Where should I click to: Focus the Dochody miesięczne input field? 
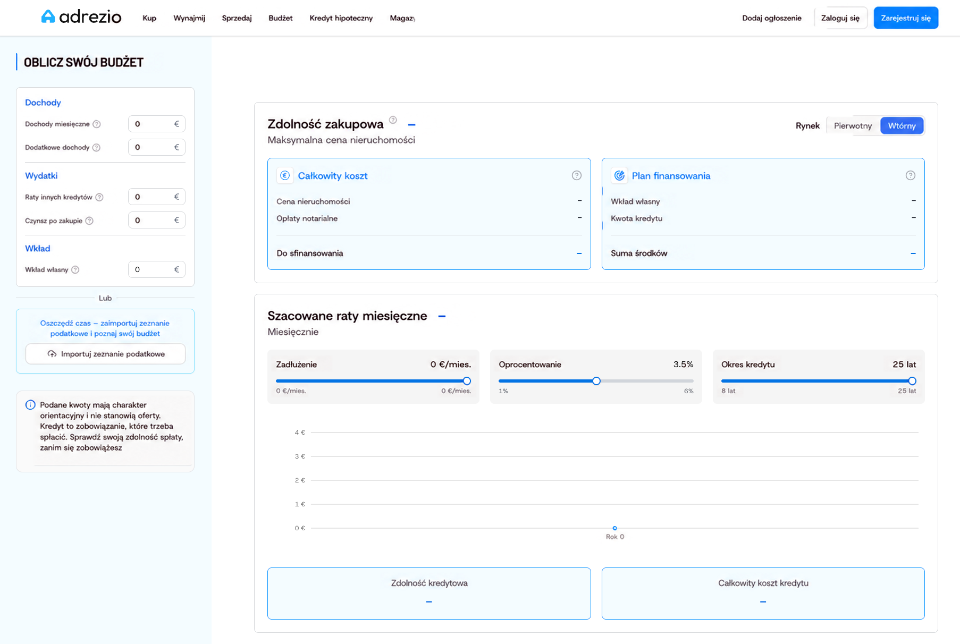coord(157,124)
